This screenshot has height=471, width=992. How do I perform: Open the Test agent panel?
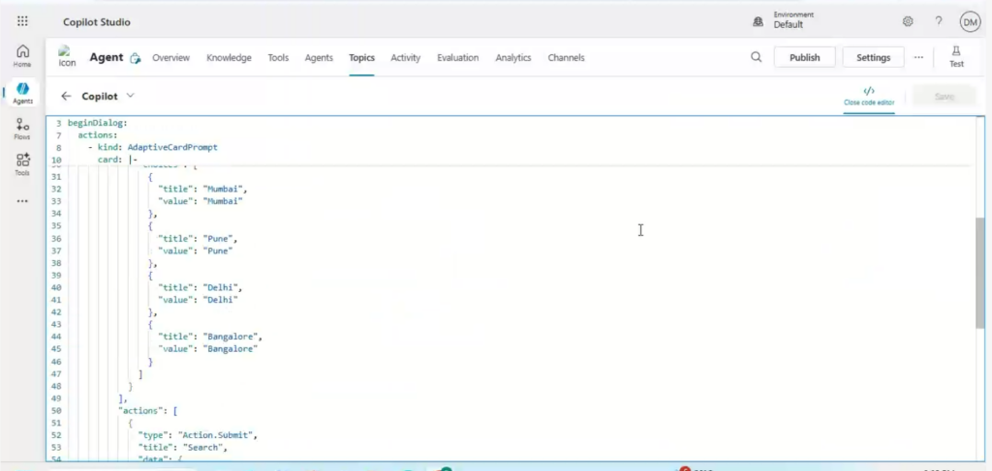coord(956,56)
